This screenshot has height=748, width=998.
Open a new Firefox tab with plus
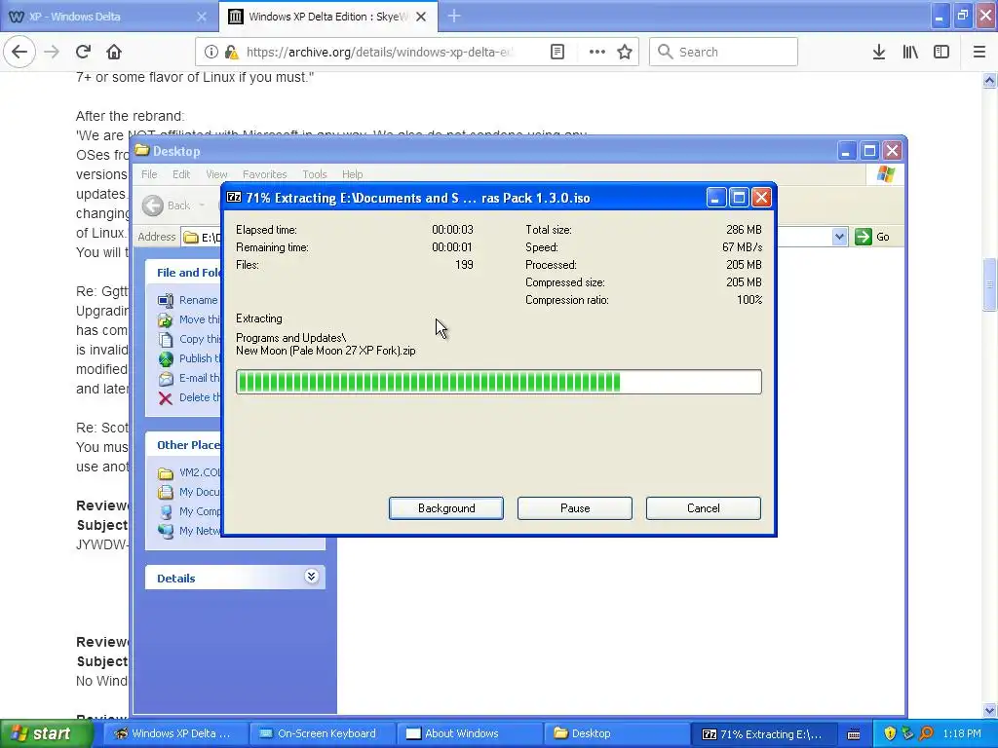(454, 17)
